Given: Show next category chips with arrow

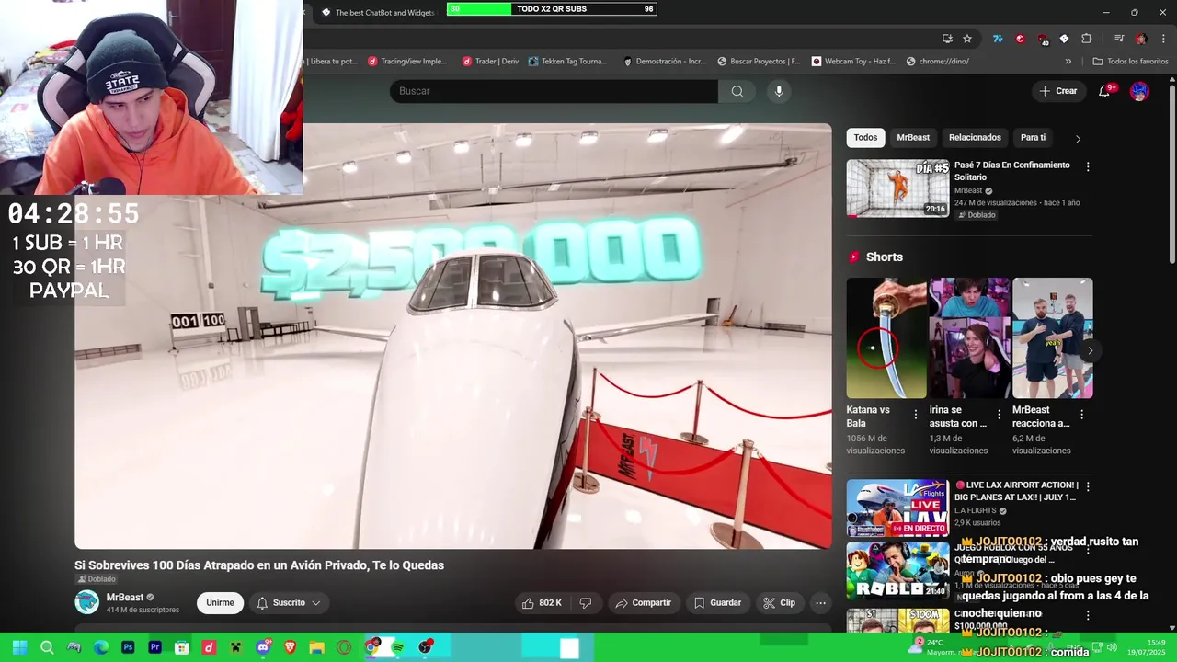Looking at the screenshot, I should (1078, 139).
